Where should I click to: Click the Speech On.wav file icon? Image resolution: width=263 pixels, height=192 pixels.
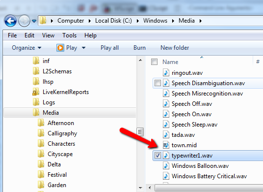[166, 114]
